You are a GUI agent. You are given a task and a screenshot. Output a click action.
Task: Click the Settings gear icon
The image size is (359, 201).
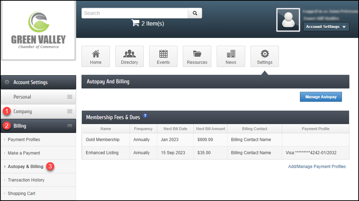(x=265, y=54)
